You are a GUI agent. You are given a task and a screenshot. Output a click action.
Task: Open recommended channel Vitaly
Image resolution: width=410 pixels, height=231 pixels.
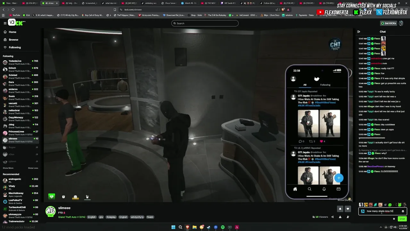coord(20,187)
